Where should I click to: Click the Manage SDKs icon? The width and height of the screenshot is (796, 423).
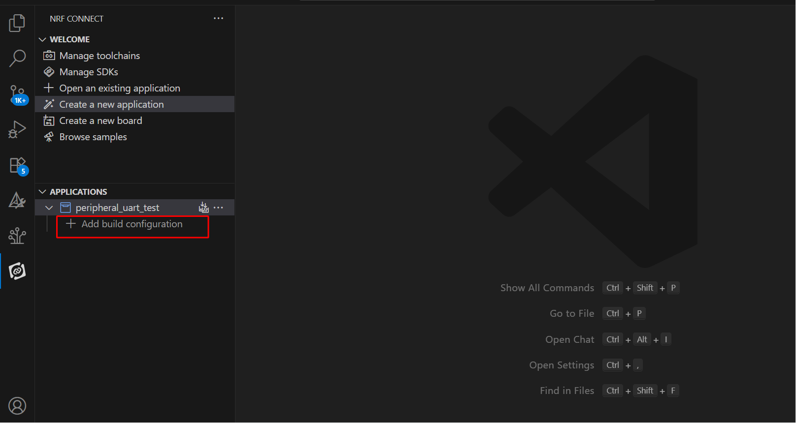coord(49,72)
